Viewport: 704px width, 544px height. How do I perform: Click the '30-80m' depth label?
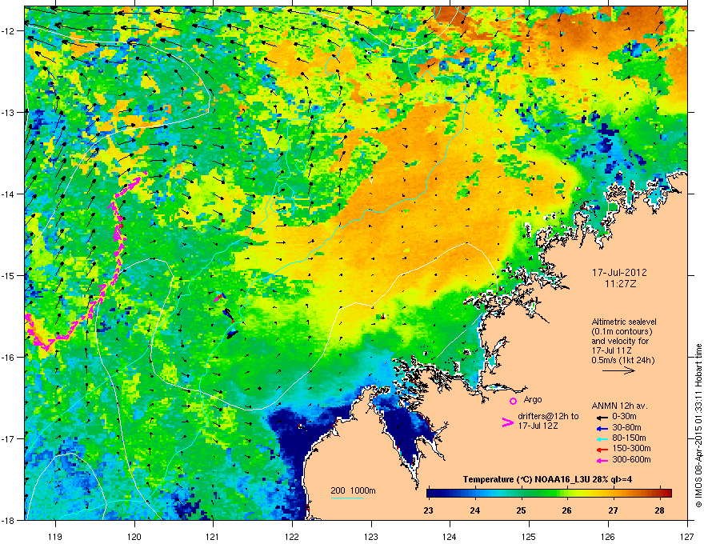(626, 427)
